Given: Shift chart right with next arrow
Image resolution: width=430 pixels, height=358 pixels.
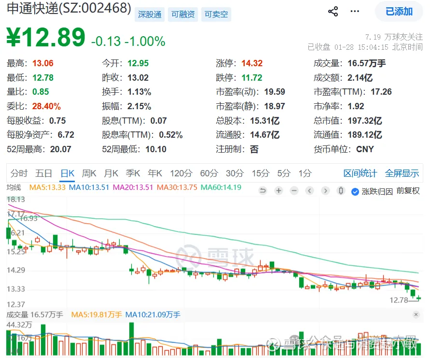Looking at the screenshot, I should coord(325,190).
